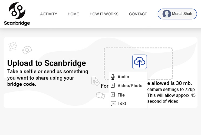Click the File upload icon
Image resolution: width=201 pixels, height=135 pixels.
113,95
